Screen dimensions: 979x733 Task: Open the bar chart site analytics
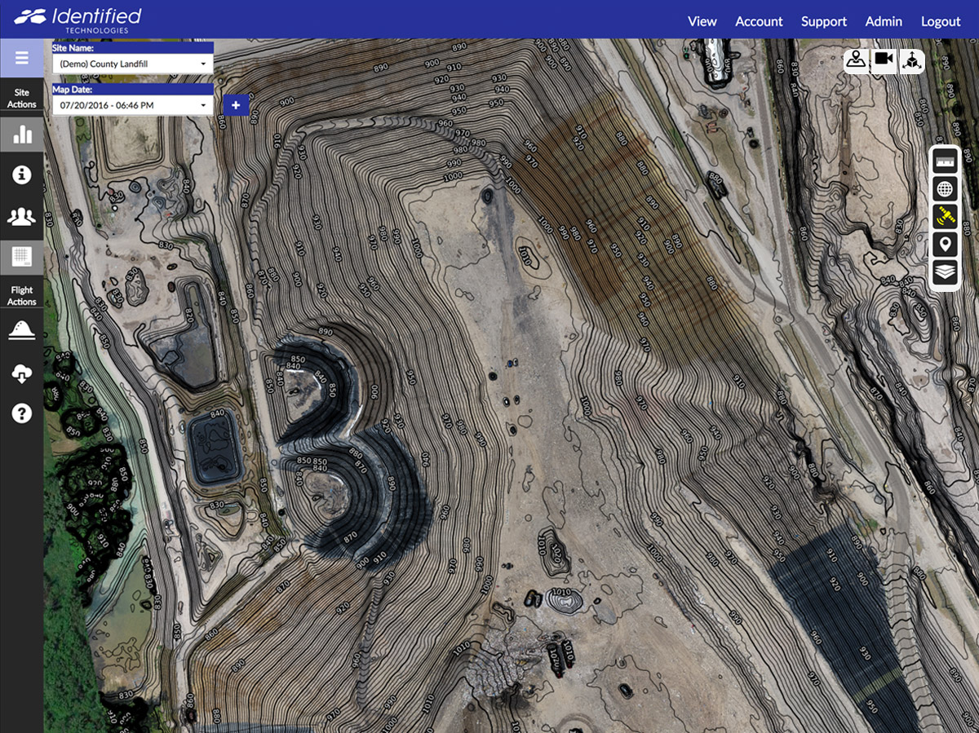21,135
